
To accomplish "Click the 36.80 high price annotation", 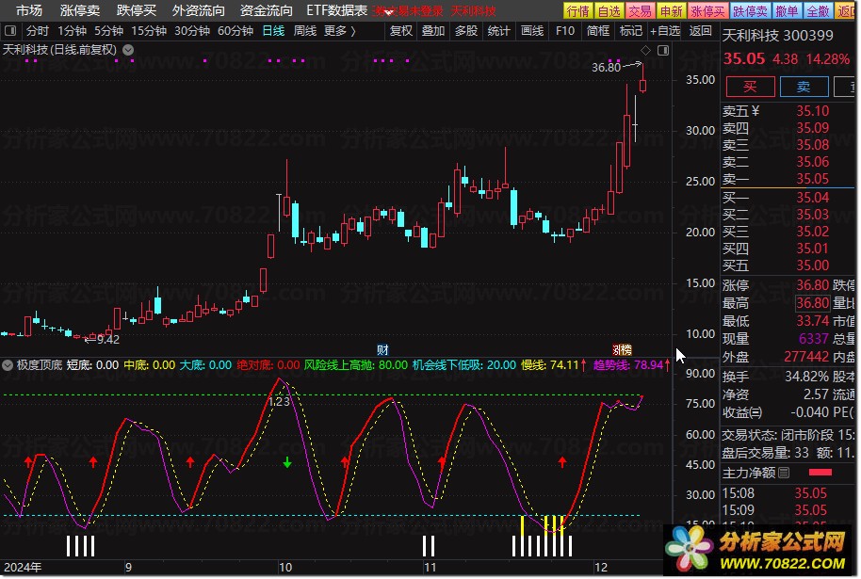I will (x=607, y=68).
